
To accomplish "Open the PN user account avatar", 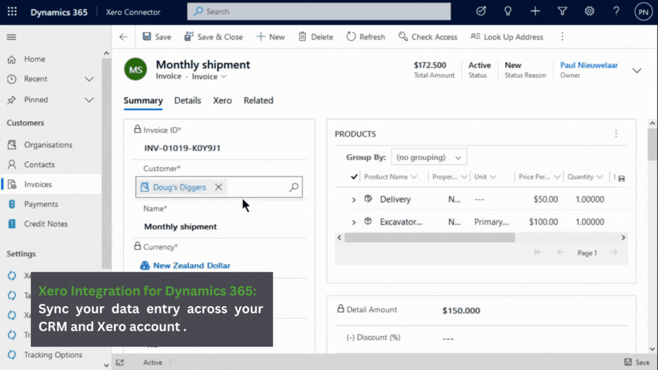I will click(643, 12).
